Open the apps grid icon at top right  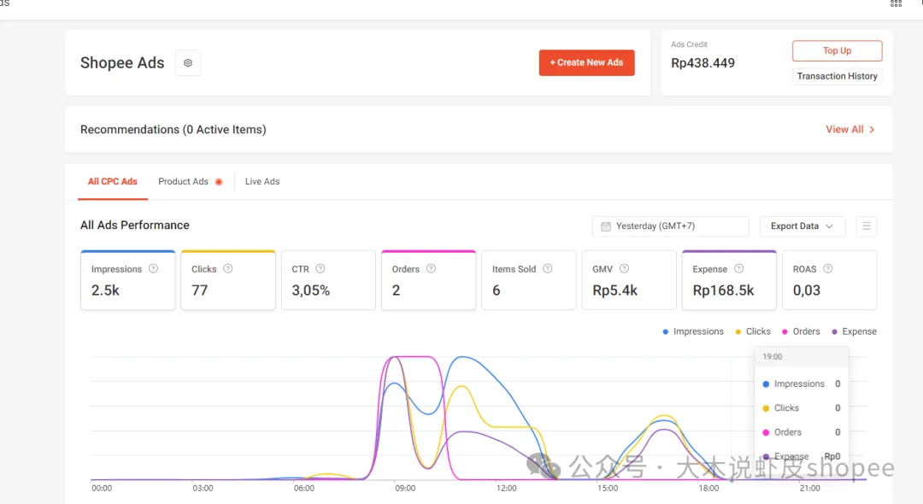[x=896, y=3]
